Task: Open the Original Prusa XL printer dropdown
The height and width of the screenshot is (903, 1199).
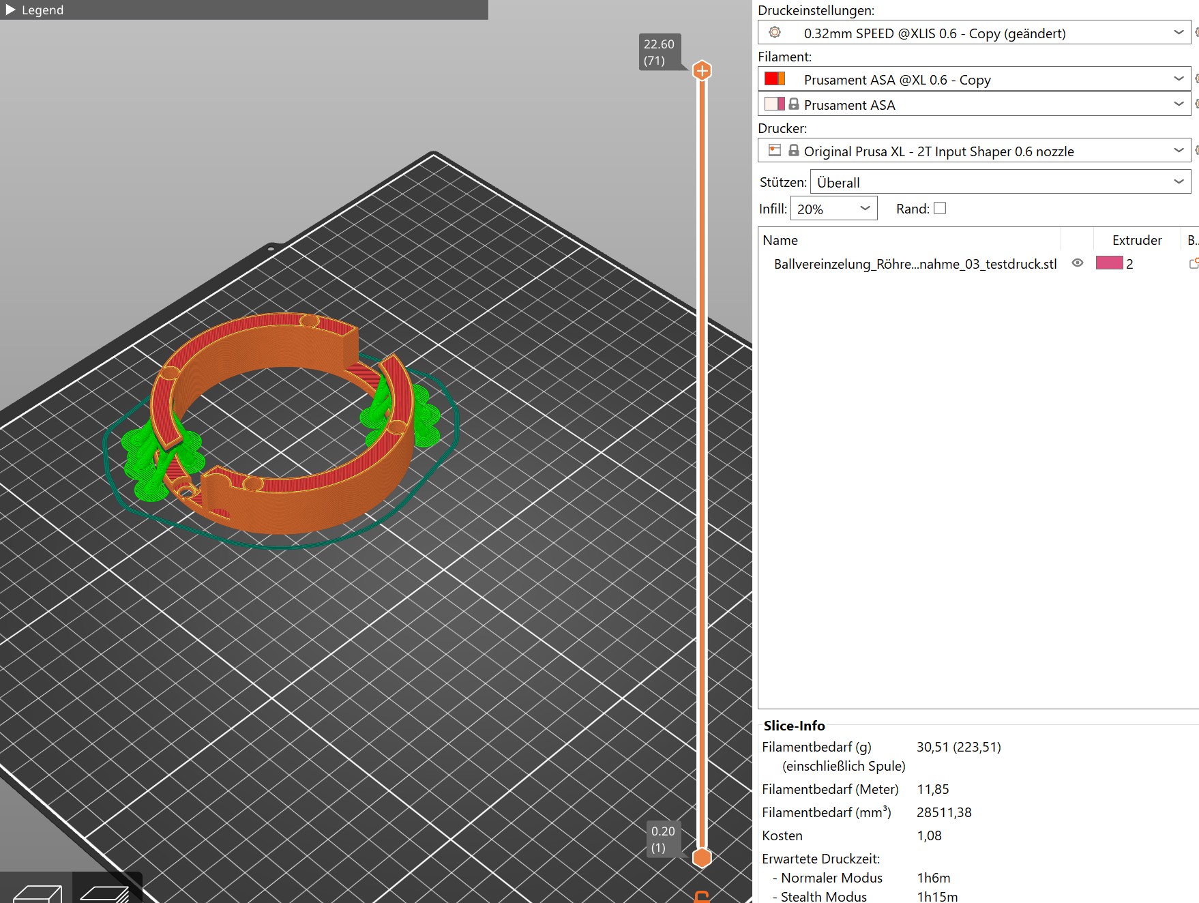Action: [x=974, y=151]
